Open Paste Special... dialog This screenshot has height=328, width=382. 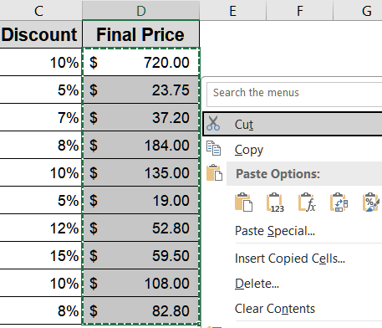pos(275,231)
